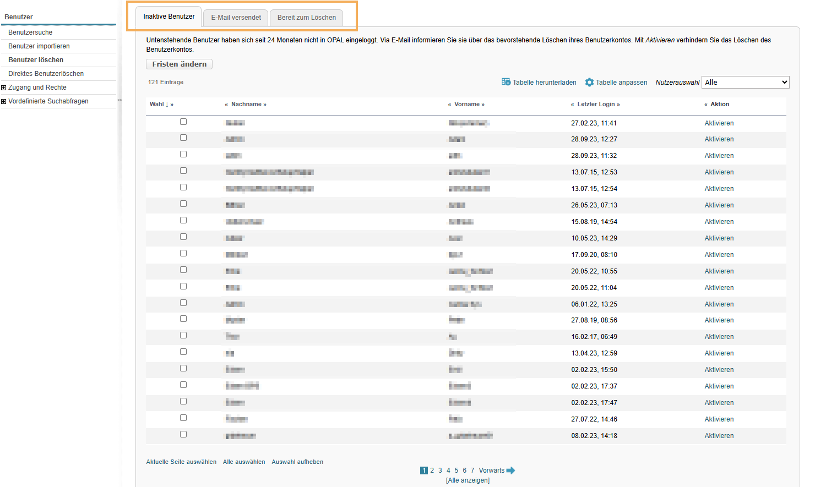Viewport: 815px width, 487px height.
Task: Click the Alle auswählen link
Action: (244, 462)
